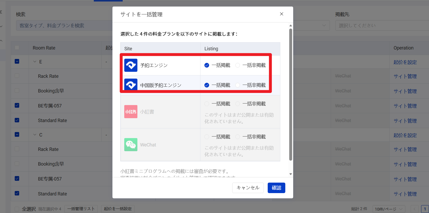
Task: Click サイト管理 for Rack Rate under E
Action: (405, 76)
